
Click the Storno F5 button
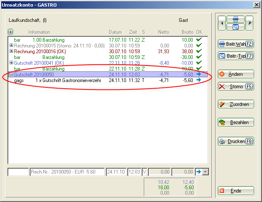tap(236, 87)
